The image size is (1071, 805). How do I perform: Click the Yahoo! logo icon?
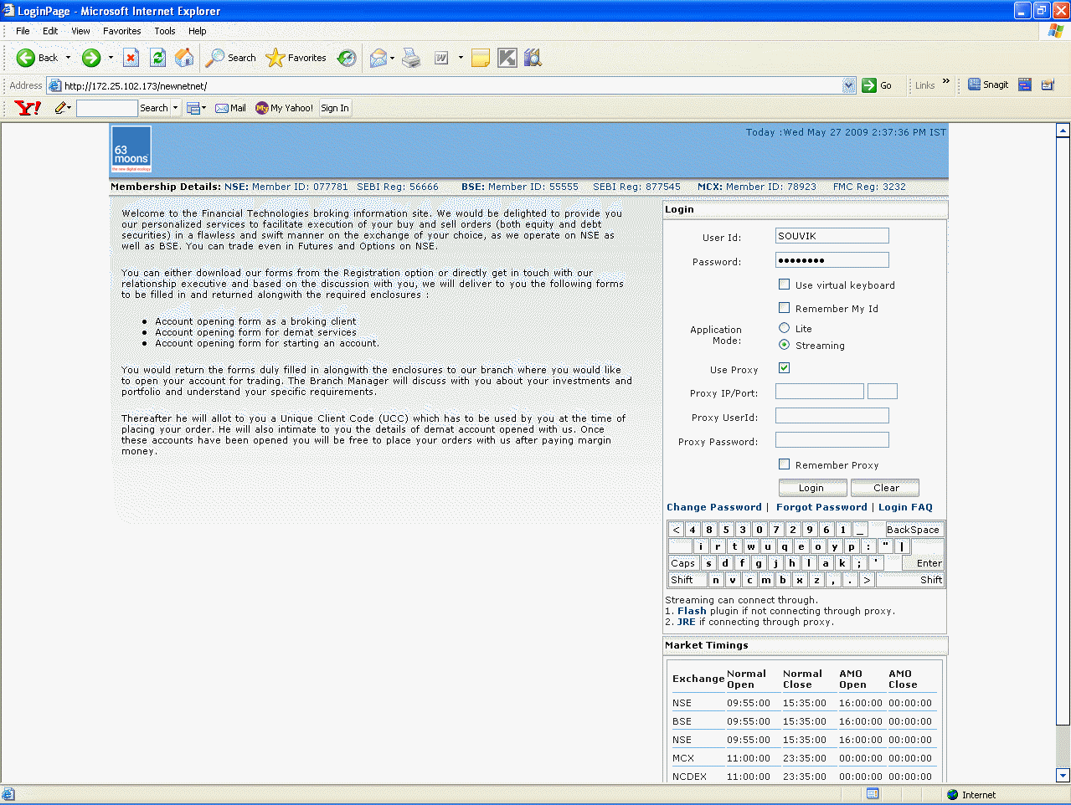tap(28, 108)
